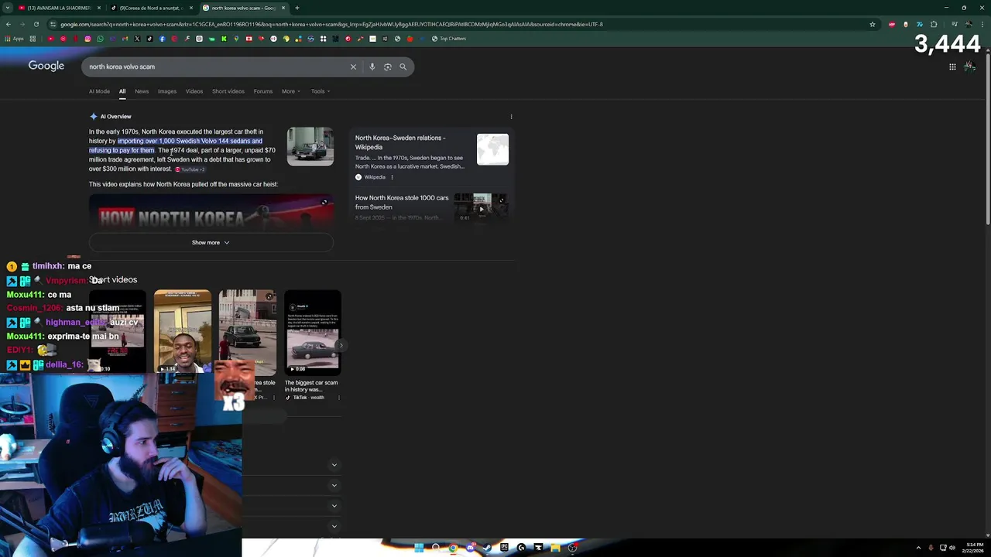Go to Google homepage logo
The height and width of the screenshot is (557, 991).
click(46, 66)
